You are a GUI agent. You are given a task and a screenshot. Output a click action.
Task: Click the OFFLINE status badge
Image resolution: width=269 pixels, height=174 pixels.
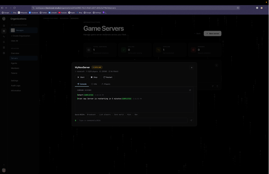(x=97, y=67)
